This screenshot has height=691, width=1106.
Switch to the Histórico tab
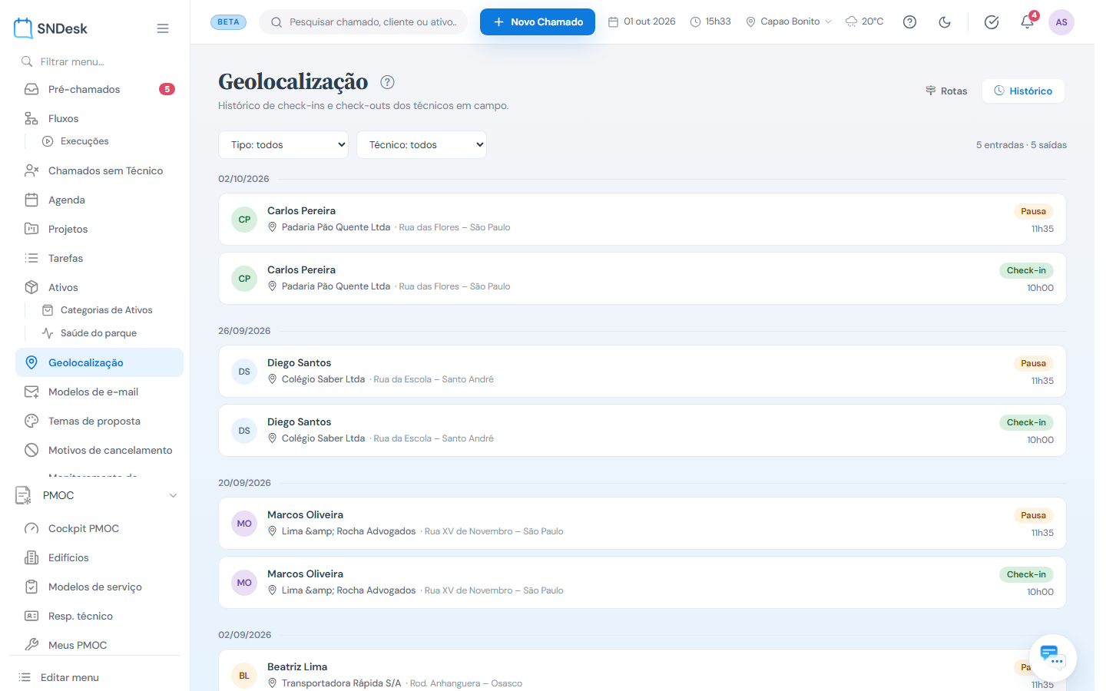tap(1023, 91)
